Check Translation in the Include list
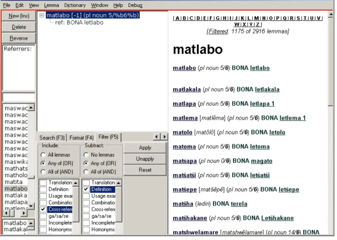 point(43,183)
